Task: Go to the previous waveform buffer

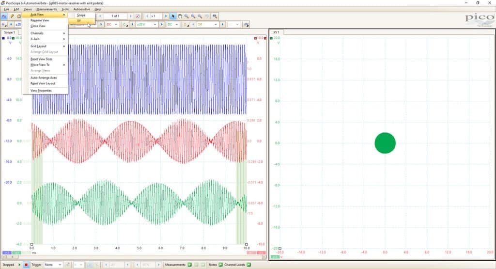Action: pos(100,16)
